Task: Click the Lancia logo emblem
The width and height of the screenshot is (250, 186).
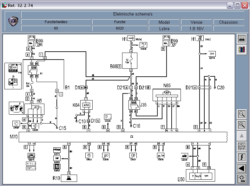Action: [13, 21]
